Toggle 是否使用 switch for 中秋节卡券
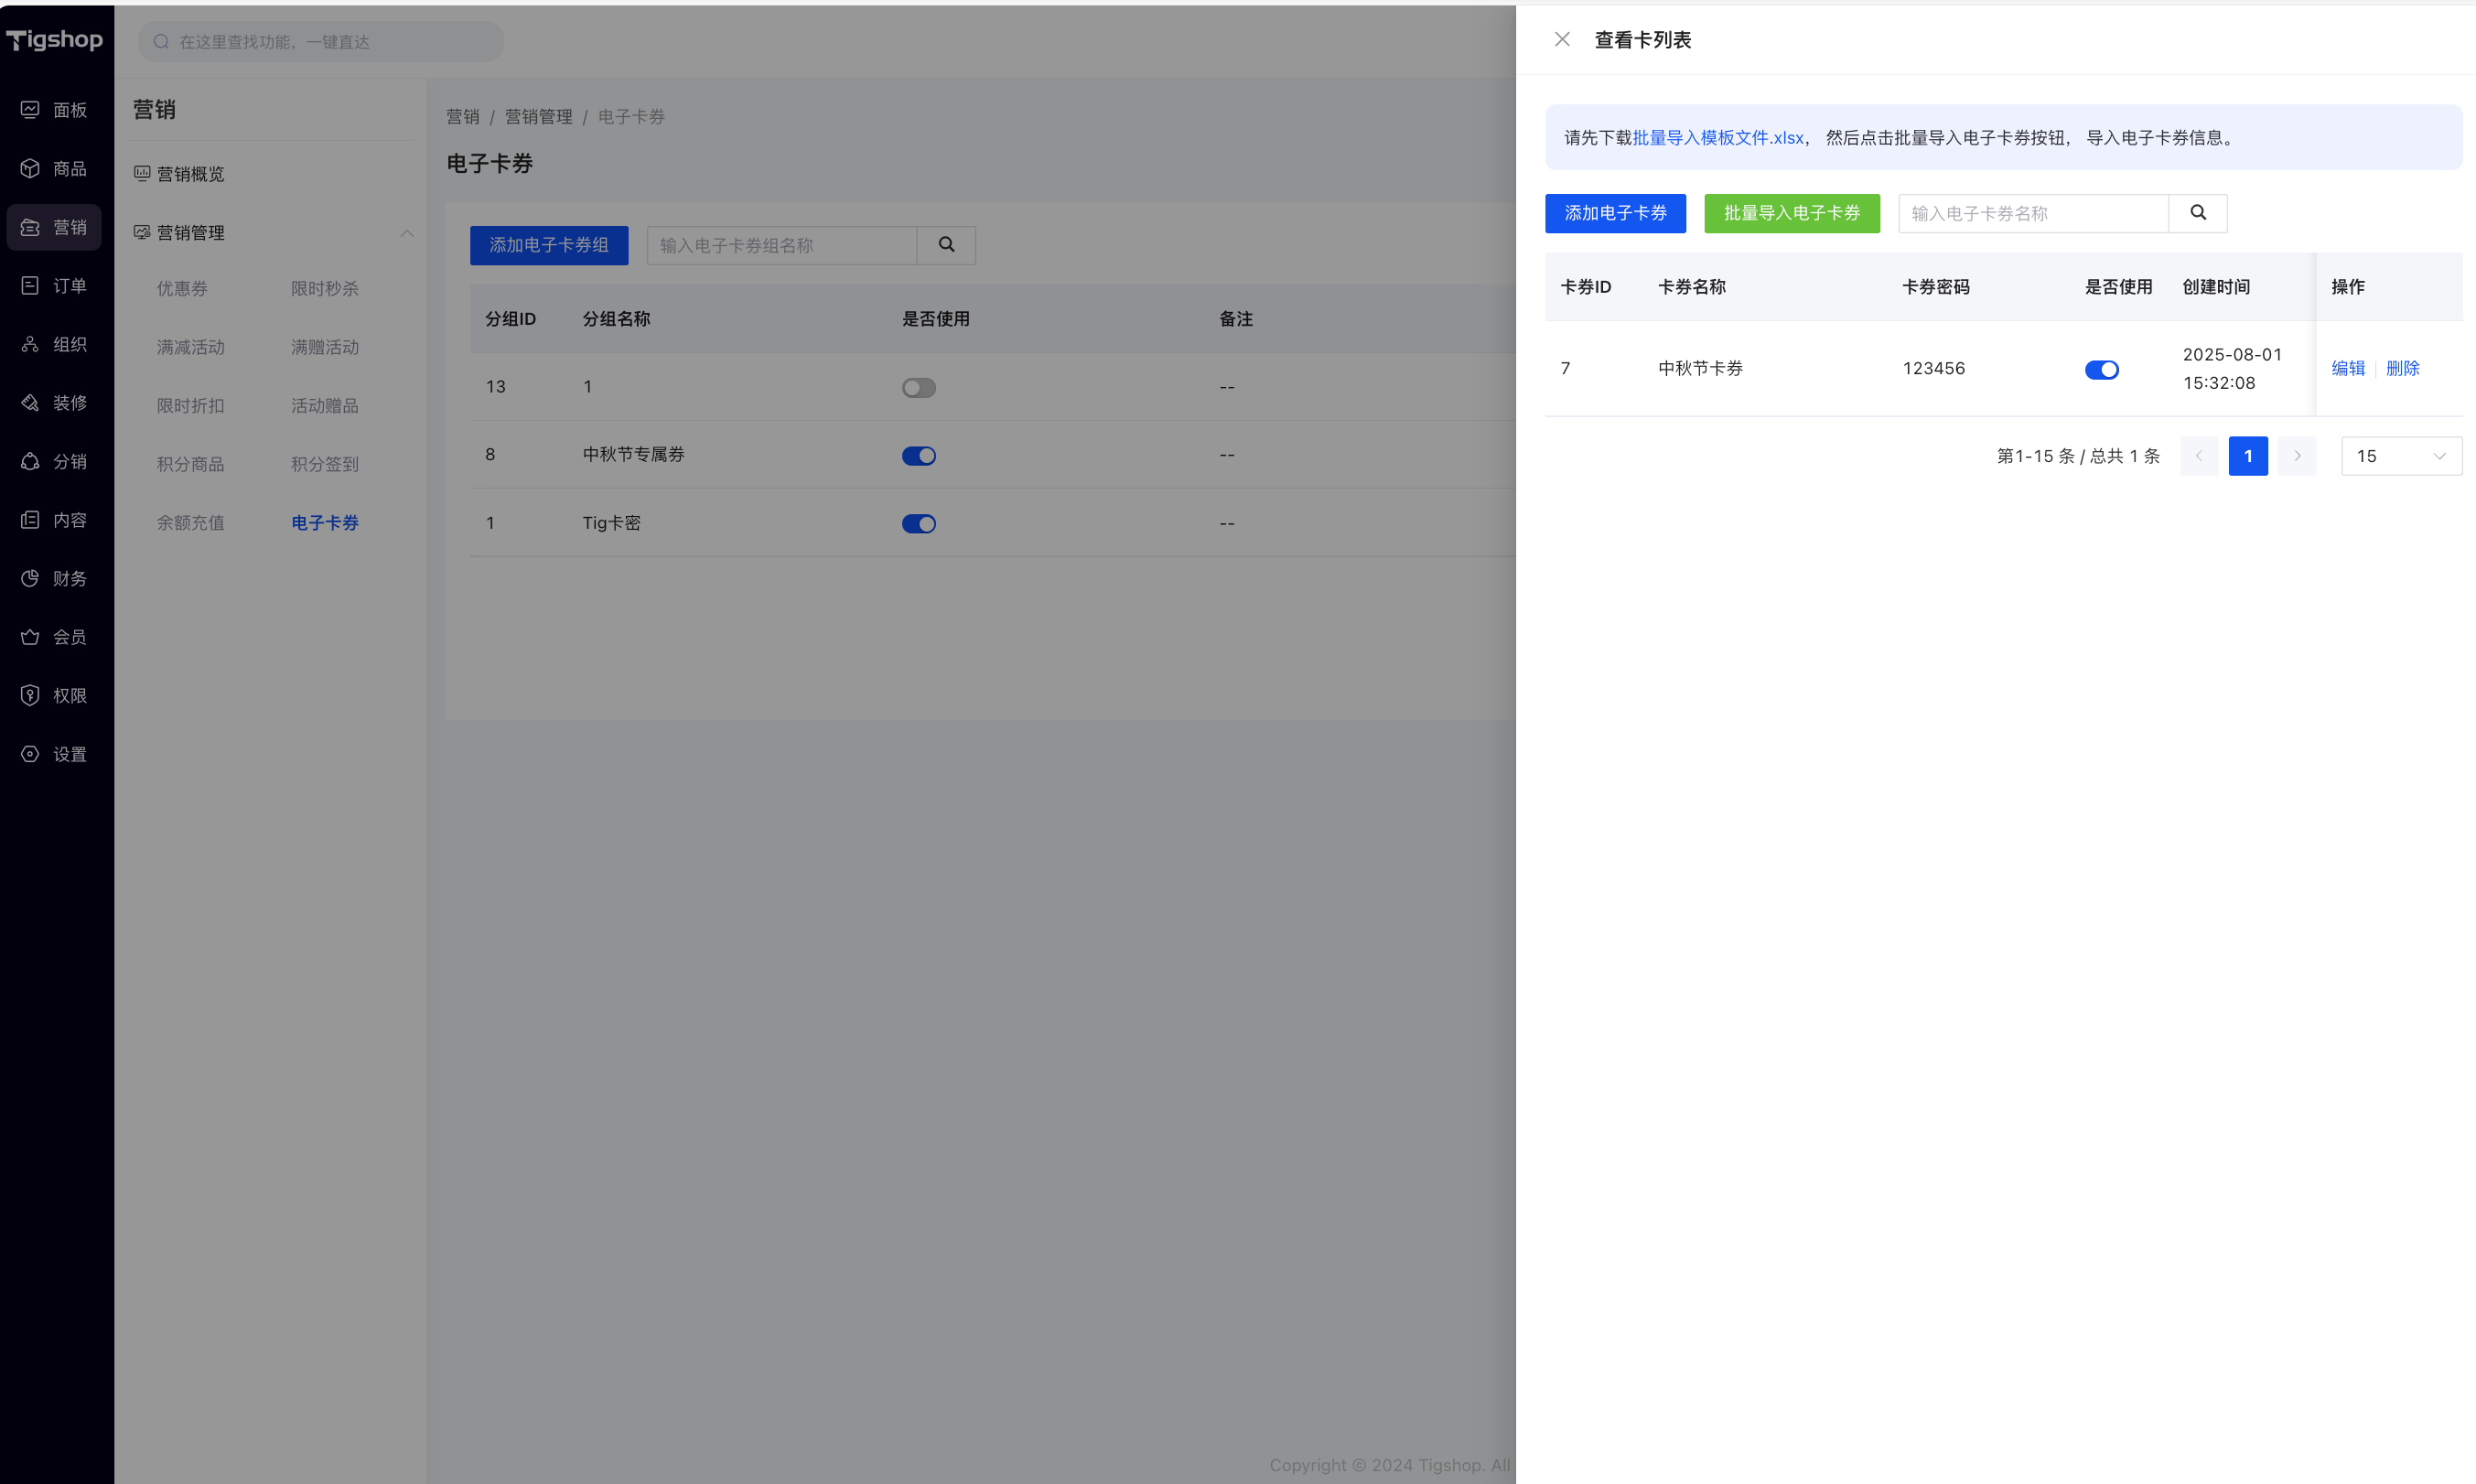This screenshot has height=1484, width=2476. click(x=2101, y=370)
